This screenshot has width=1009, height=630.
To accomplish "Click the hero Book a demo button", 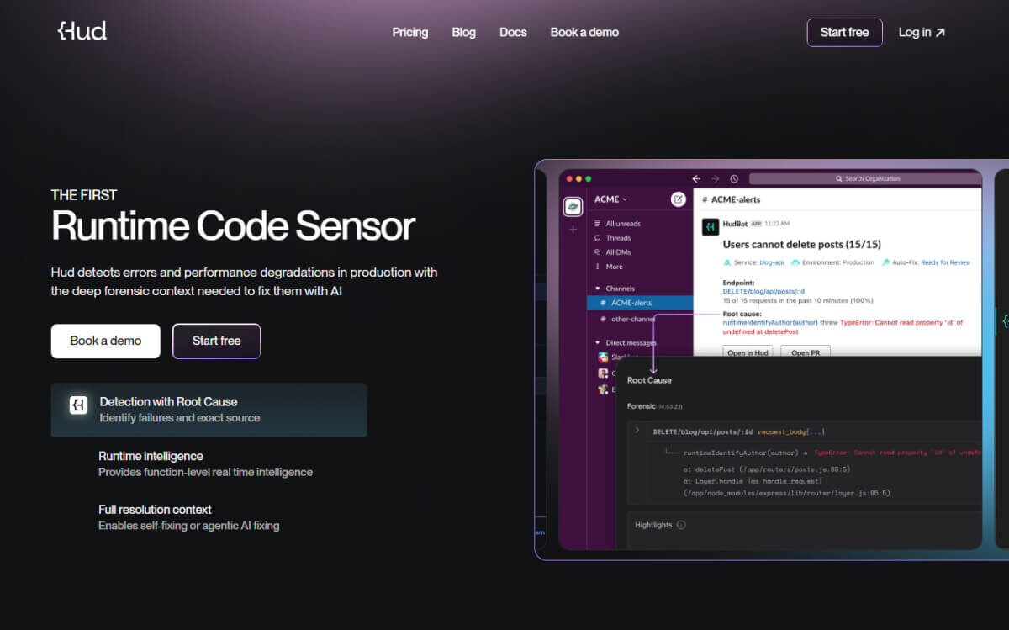I will [x=105, y=341].
